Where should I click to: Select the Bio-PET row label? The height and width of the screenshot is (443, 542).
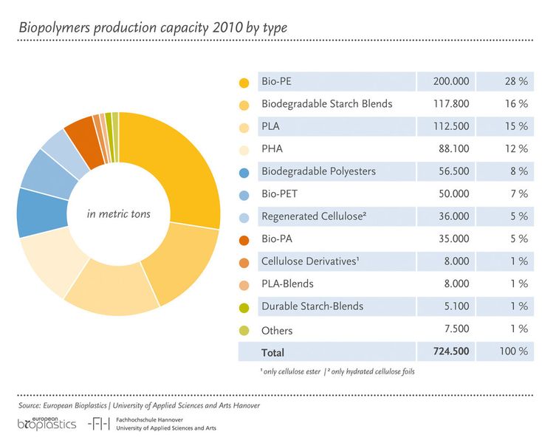(x=279, y=193)
